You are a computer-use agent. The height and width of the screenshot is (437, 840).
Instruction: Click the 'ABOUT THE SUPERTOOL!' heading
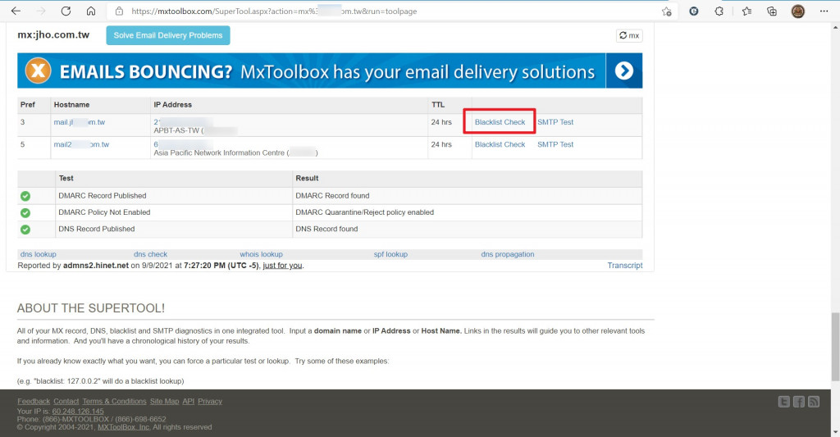point(90,308)
